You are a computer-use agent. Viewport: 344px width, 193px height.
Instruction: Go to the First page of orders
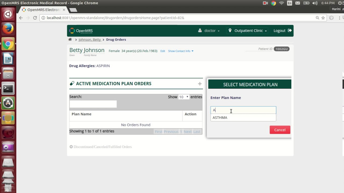(x=159, y=132)
